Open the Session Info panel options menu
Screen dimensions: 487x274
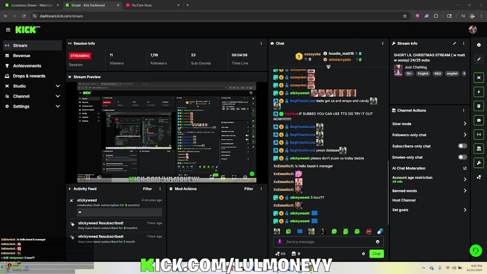click(261, 43)
